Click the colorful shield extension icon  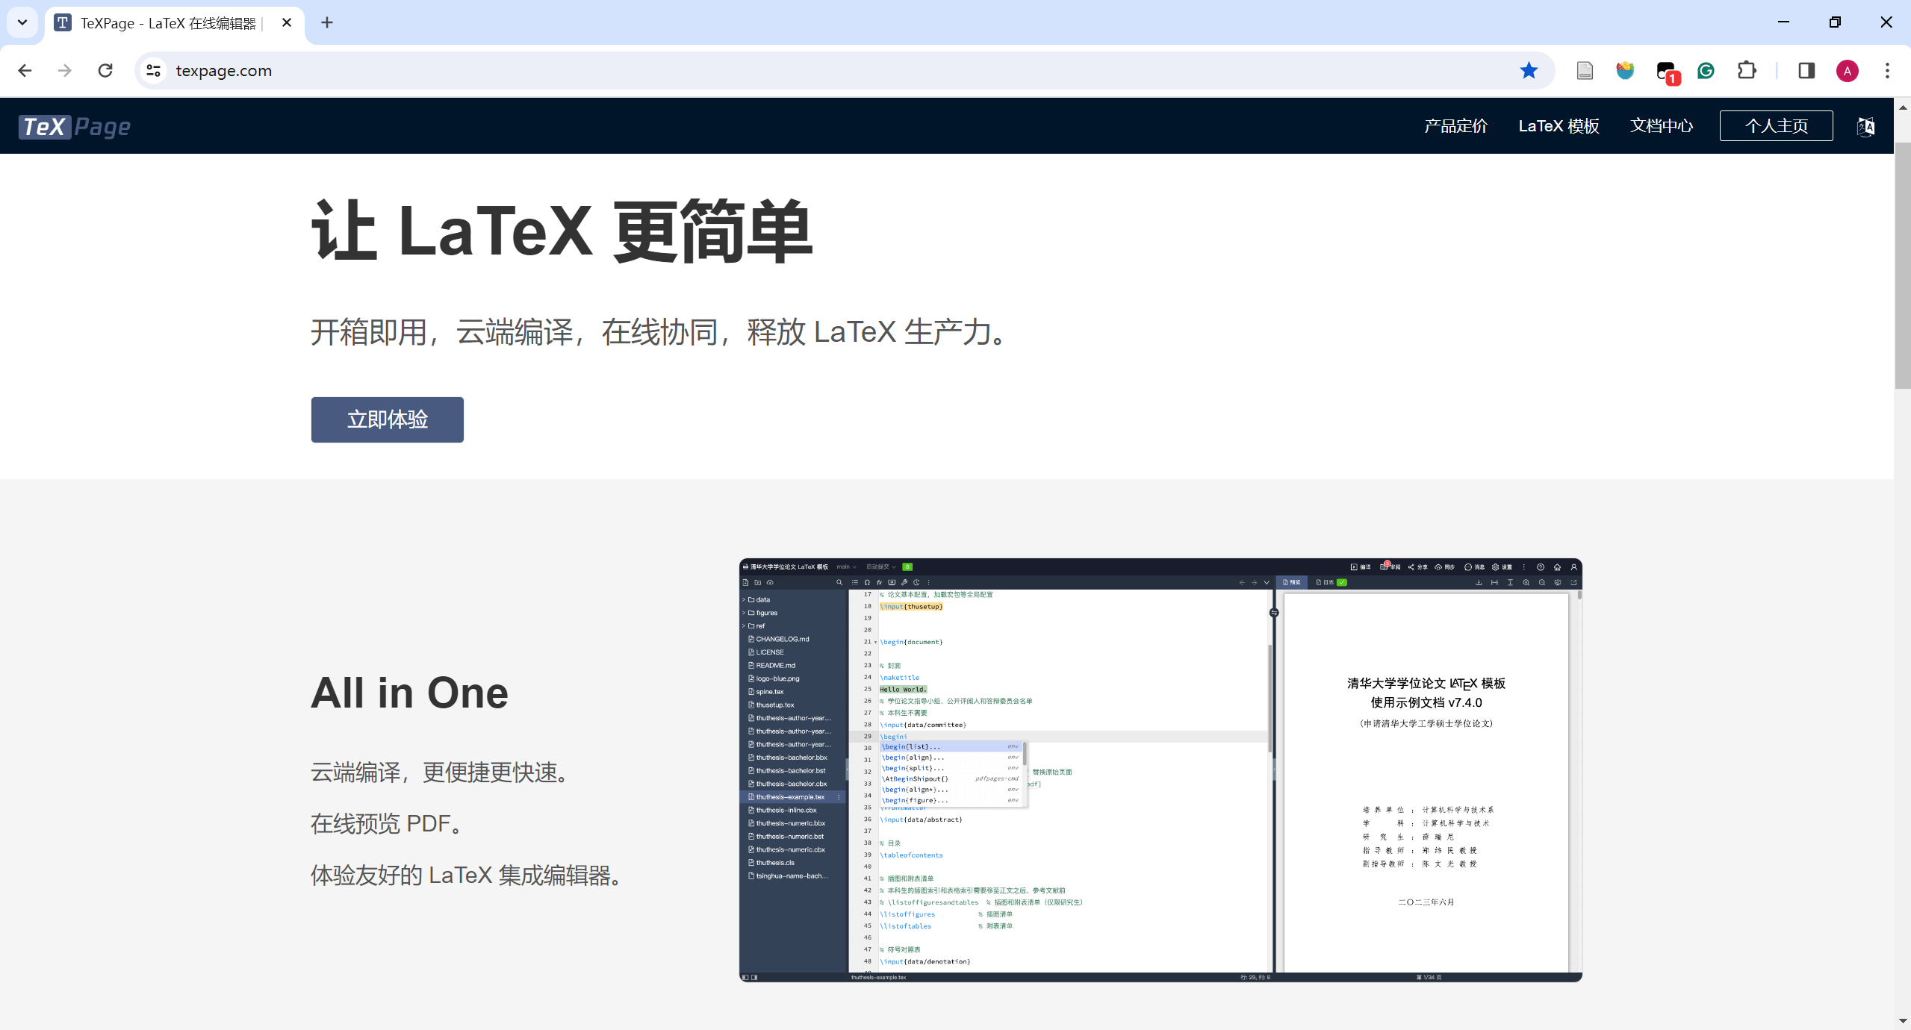pyautogui.click(x=1625, y=71)
